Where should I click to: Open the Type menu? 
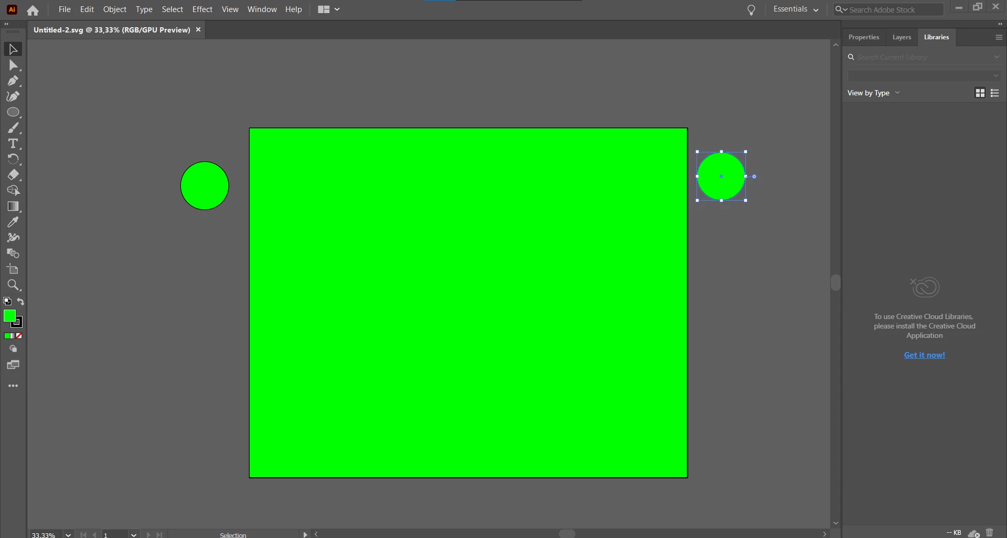[x=144, y=9]
